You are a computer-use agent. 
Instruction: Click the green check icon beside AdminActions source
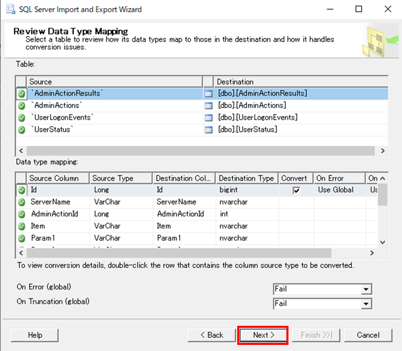[22, 106]
